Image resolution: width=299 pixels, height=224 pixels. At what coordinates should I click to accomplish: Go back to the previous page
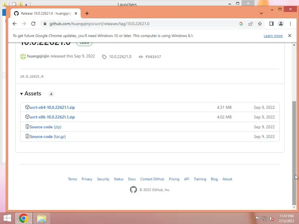tap(15, 24)
